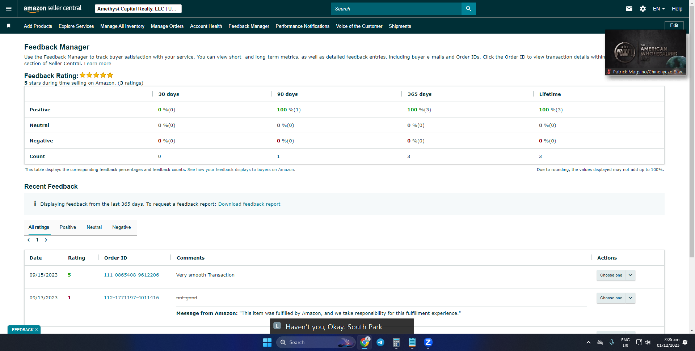Viewport: 695px width, 351px height.
Task: Open Account Health menu item
Action: pyautogui.click(x=206, y=26)
